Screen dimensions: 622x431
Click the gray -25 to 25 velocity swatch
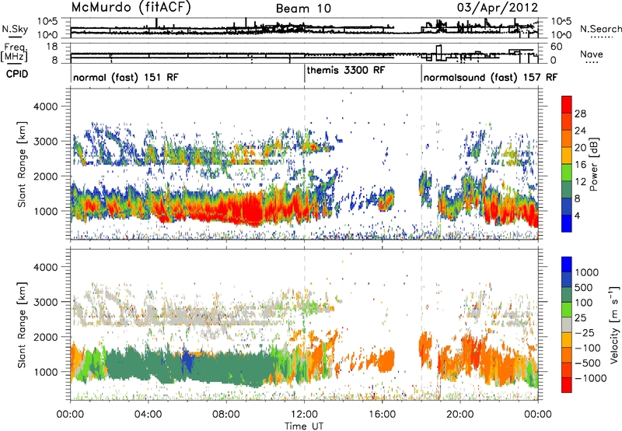(x=567, y=325)
